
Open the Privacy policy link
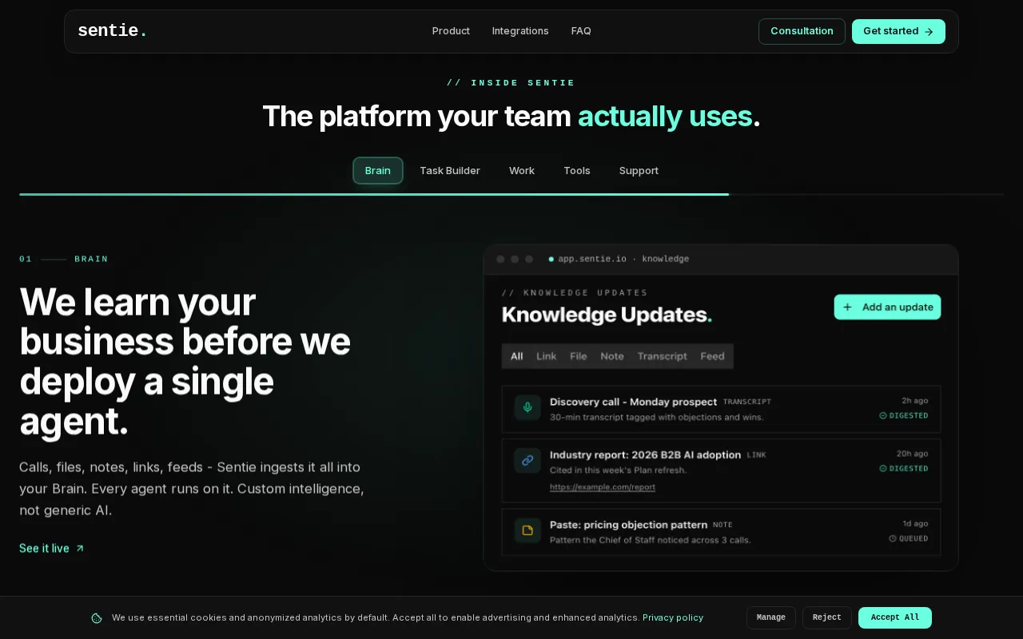(673, 618)
